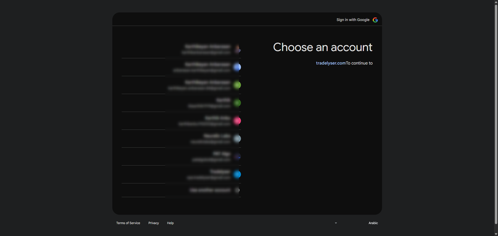Select the topmost account's profile avatar
The height and width of the screenshot is (236, 498).
point(237,49)
